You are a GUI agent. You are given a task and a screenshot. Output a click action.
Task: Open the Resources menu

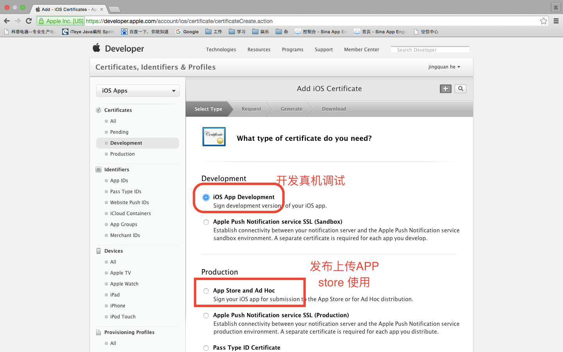(x=259, y=50)
